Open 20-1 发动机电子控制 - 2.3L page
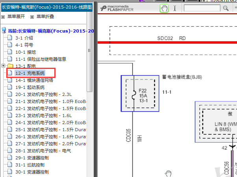The image size is (237, 177). (44, 94)
